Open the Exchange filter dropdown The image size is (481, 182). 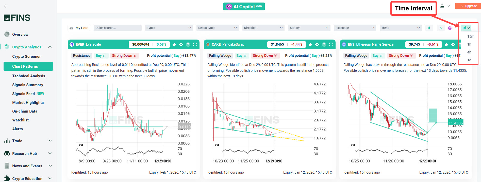click(355, 28)
